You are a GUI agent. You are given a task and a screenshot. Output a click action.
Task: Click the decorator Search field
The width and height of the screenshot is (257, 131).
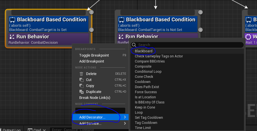[x=187, y=45]
